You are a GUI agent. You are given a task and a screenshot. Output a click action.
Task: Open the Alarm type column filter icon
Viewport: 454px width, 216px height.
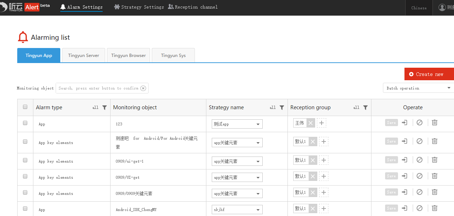104,107
